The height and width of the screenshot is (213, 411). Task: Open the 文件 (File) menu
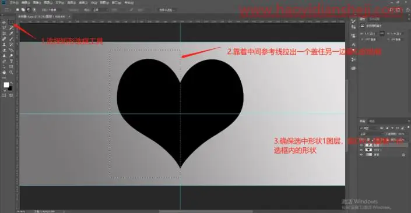[14, 2]
